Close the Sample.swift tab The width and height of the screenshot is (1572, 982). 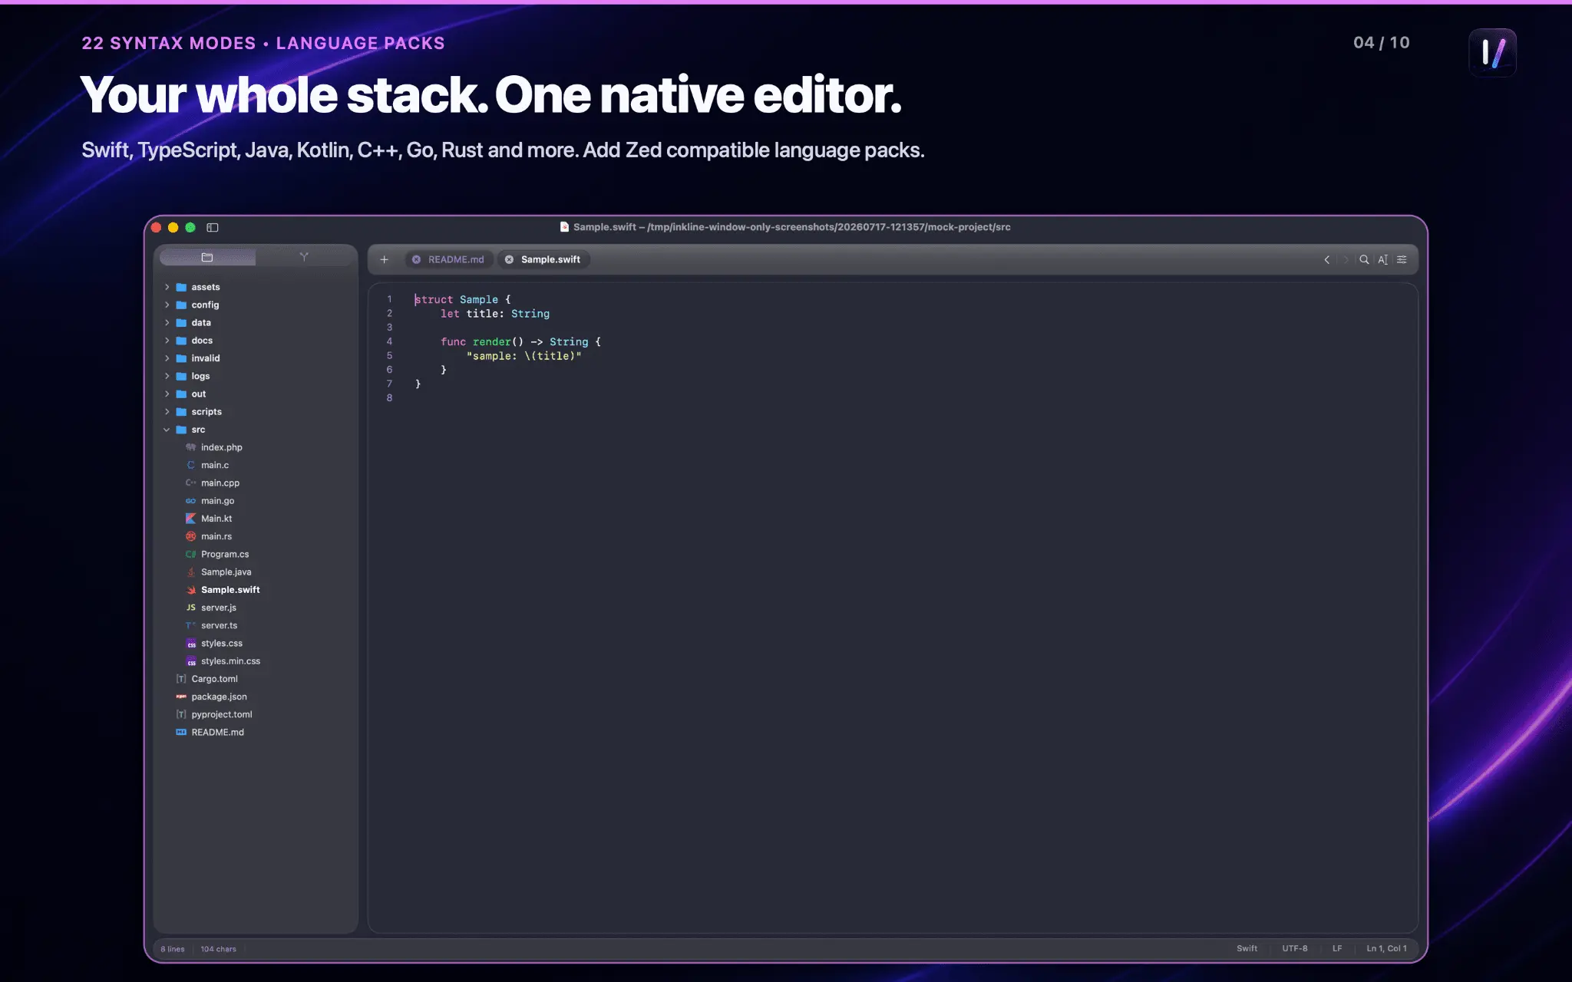click(x=509, y=259)
